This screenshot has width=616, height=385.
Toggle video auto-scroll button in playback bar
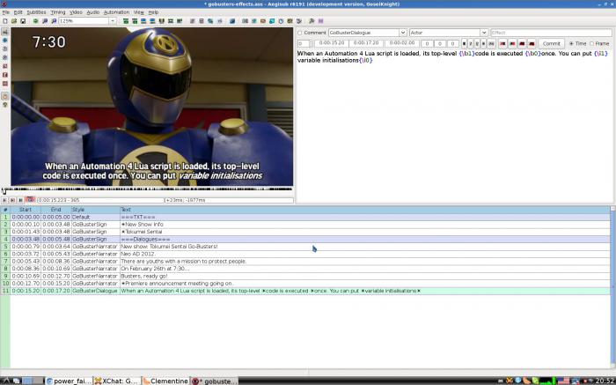30,200
